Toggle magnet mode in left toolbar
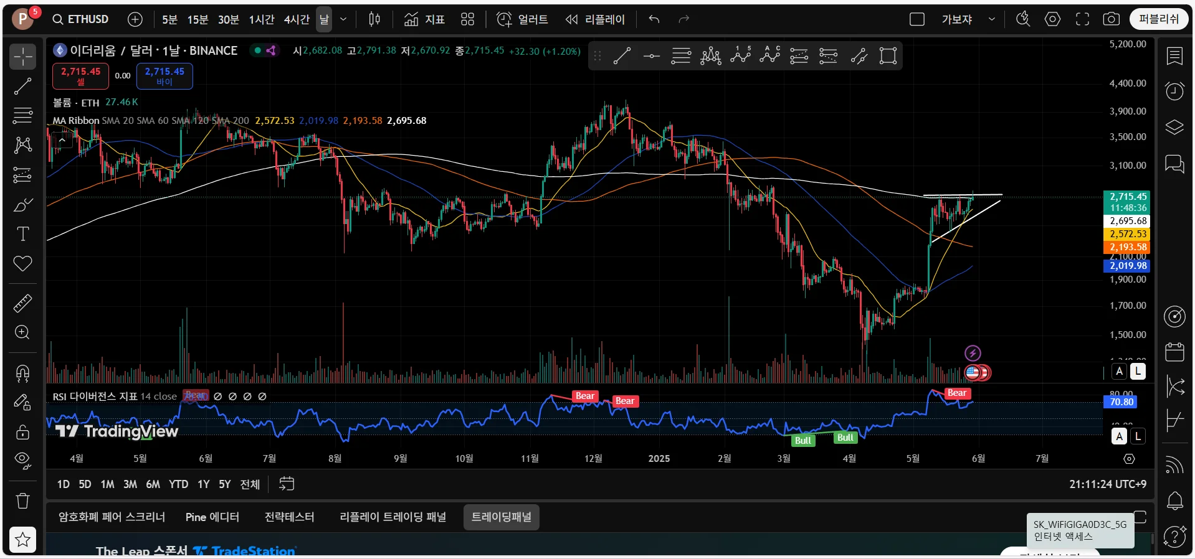The image size is (1195, 559). pos(23,373)
